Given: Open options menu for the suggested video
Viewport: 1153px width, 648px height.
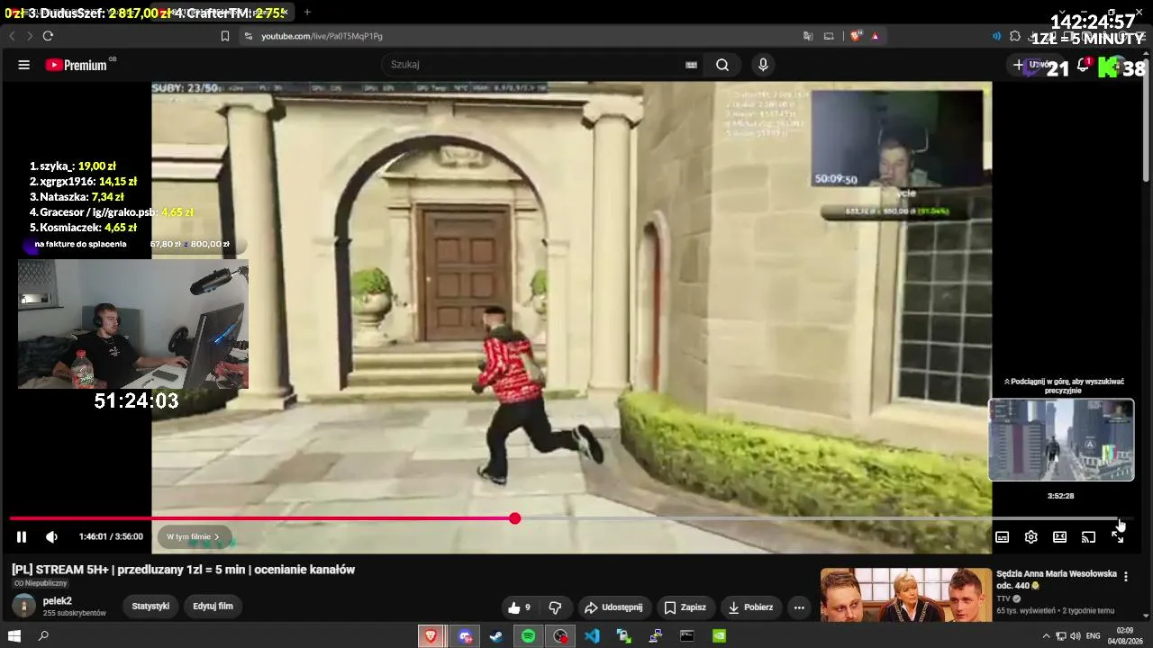Looking at the screenshot, I should point(1125,576).
